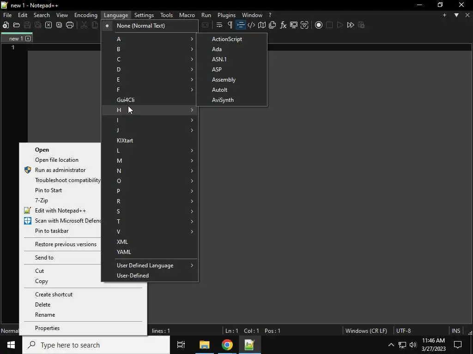The image size is (473, 354).
Task: Toggle the Monitoring eye icon
Action: click(304, 25)
